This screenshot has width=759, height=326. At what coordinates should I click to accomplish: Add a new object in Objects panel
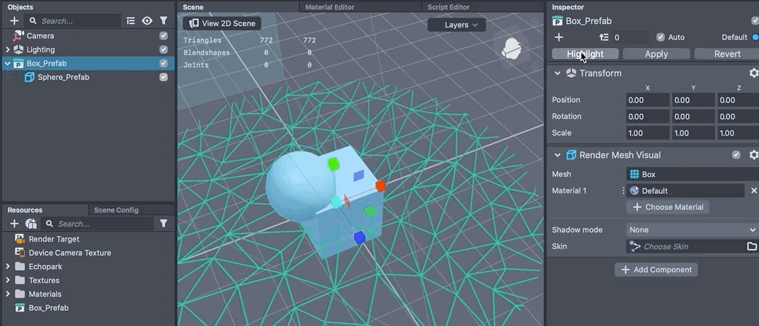(14, 21)
